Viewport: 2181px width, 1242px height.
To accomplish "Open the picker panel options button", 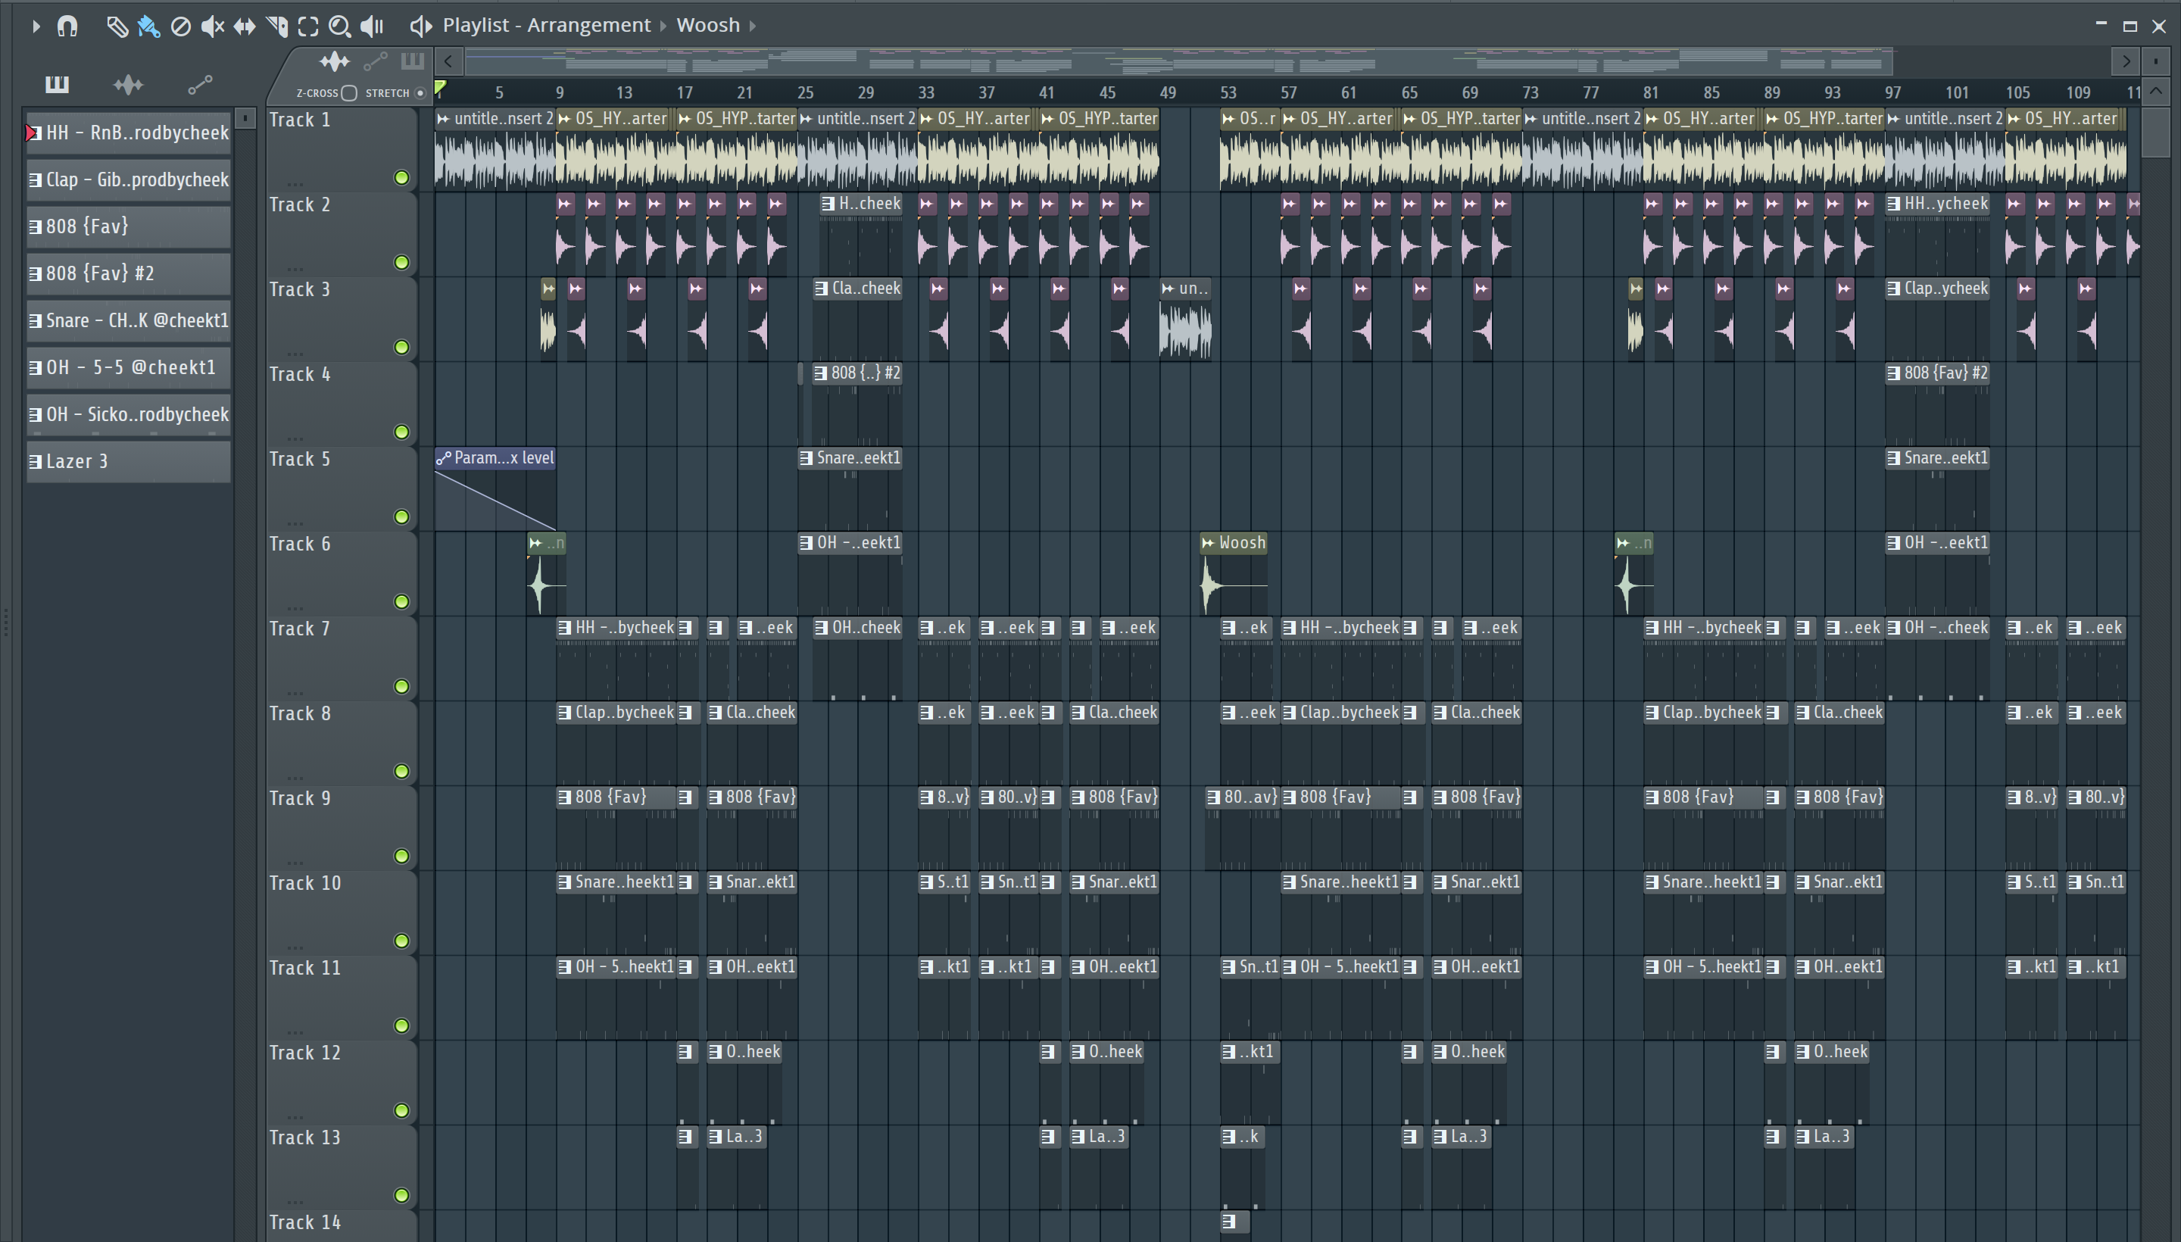I will 245,117.
